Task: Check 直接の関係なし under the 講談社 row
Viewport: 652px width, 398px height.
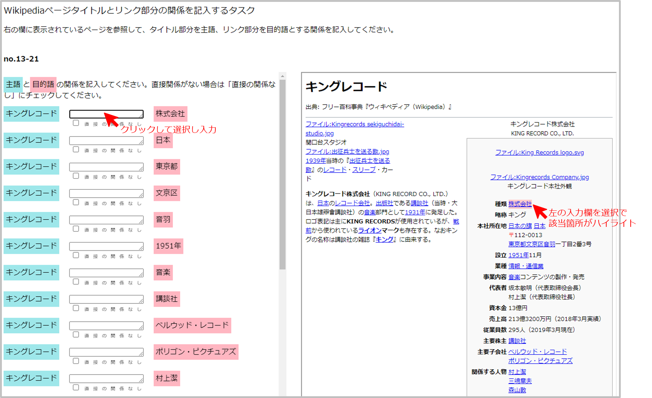Action: pos(76,309)
